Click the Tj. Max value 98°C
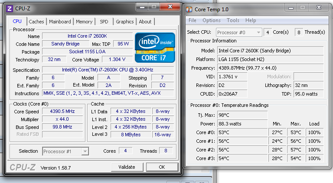Screen dimensions: 333x183 [x=242, y=115]
